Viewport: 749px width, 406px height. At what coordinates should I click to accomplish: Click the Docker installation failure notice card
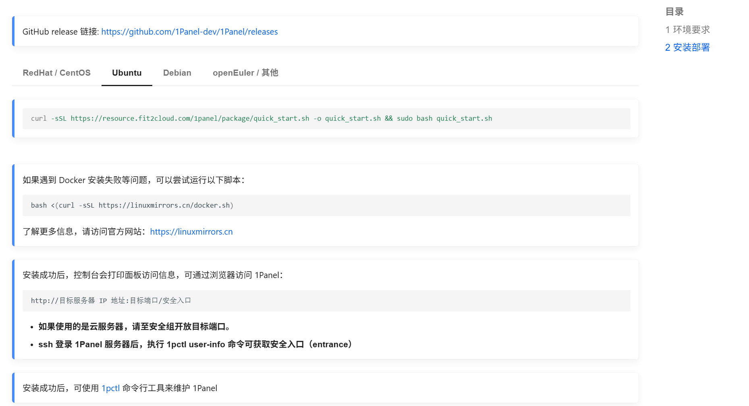(325, 206)
